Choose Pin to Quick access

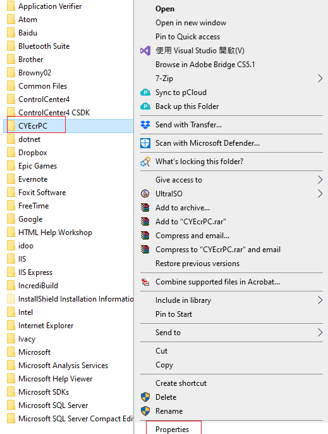[188, 37]
